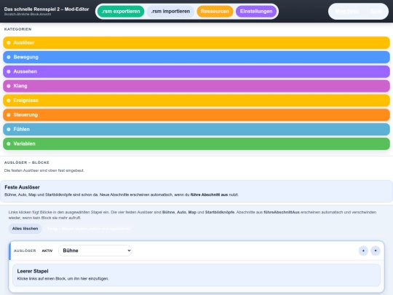393x295 pixels.
Task: Open the Einstellungen tab
Action: click(x=256, y=11)
